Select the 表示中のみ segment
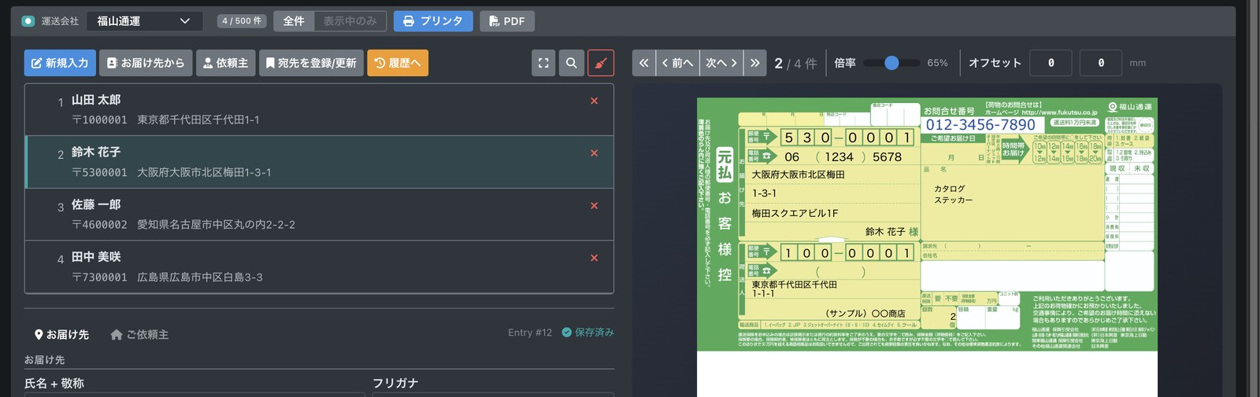Viewport: 1260px width, 397px height. pyautogui.click(x=350, y=21)
